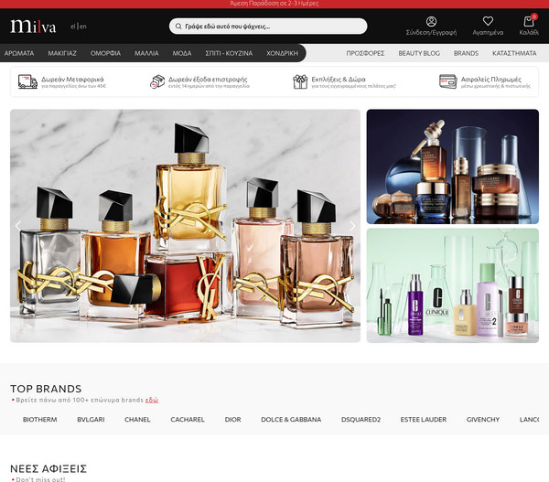The width and height of the screenshot is (549, 482).
Task: Open ΟΜΟΡΦΙΑ menu
Action: 105,53
